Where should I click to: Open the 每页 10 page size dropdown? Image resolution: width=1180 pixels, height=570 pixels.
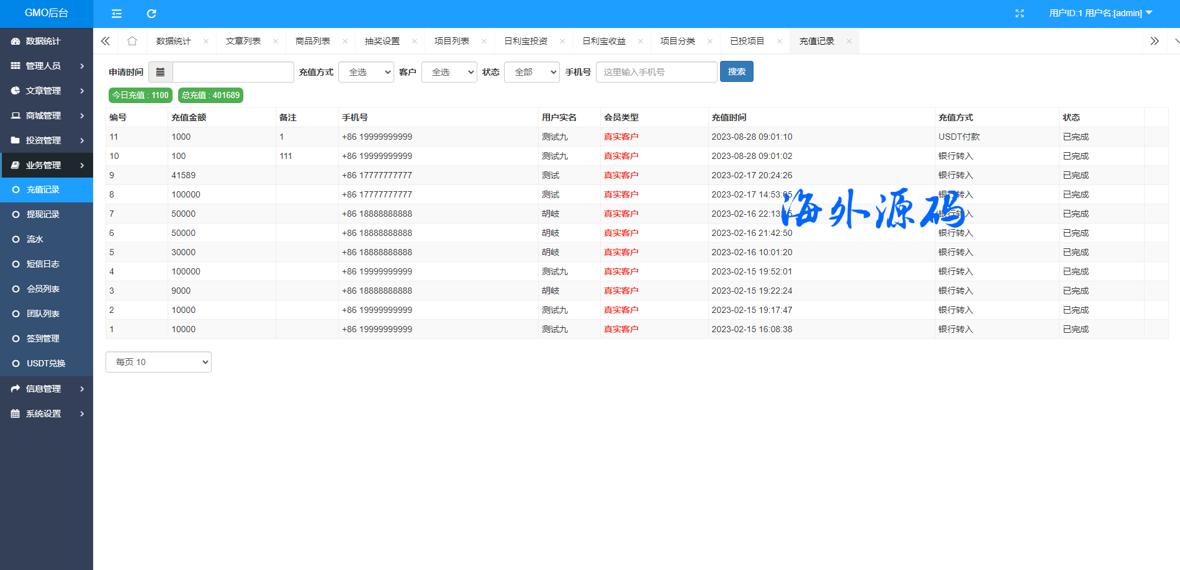tap(158, 362)
